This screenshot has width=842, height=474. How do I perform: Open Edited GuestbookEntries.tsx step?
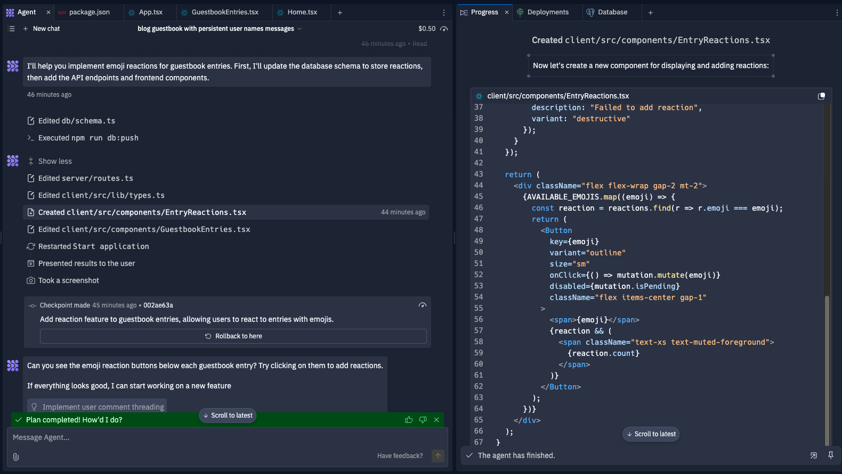pyautogui.click(x=139, y=229)
